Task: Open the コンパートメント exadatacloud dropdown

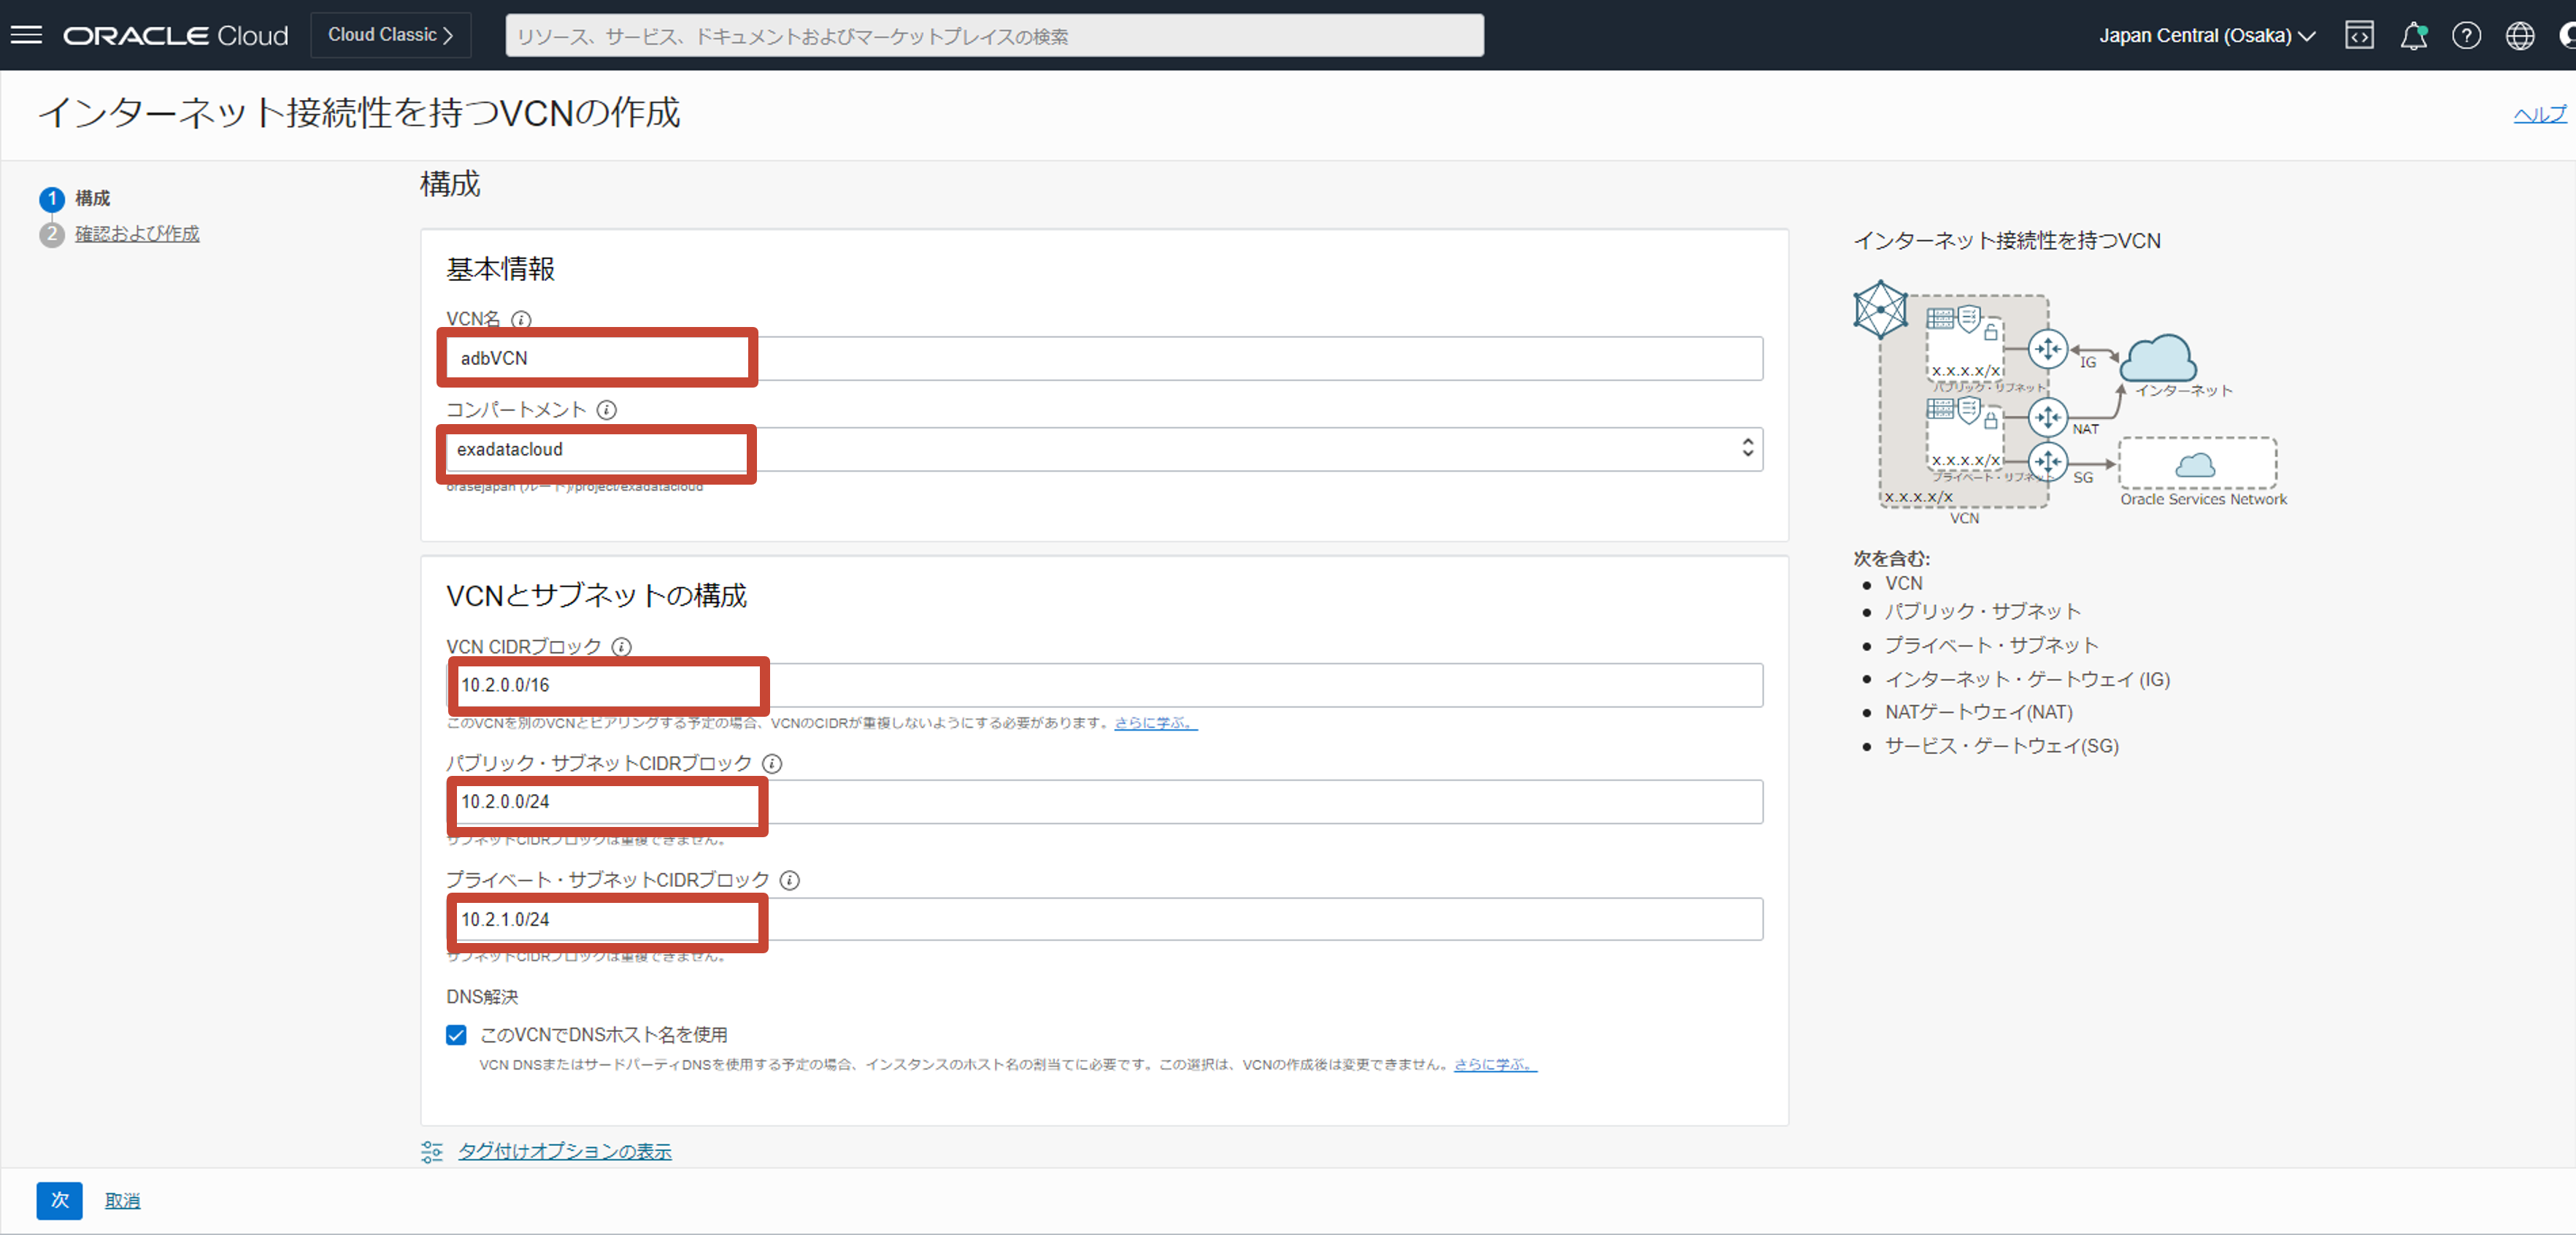Action: point(1104,449)
